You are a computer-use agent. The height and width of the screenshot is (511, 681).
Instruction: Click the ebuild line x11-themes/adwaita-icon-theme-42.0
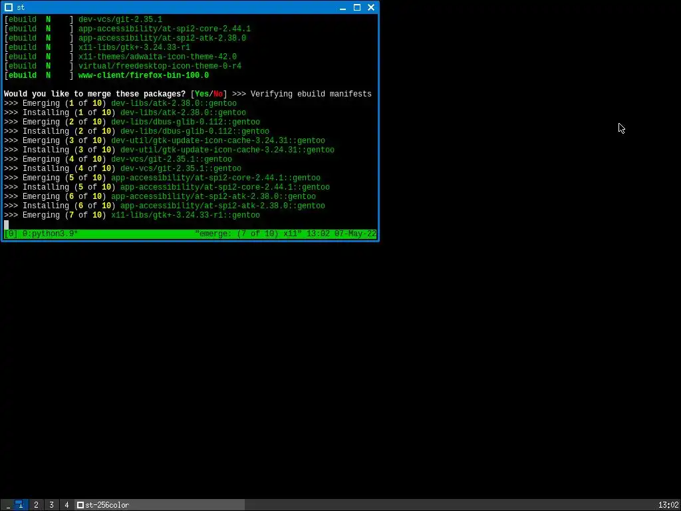[x=120, y=57]
